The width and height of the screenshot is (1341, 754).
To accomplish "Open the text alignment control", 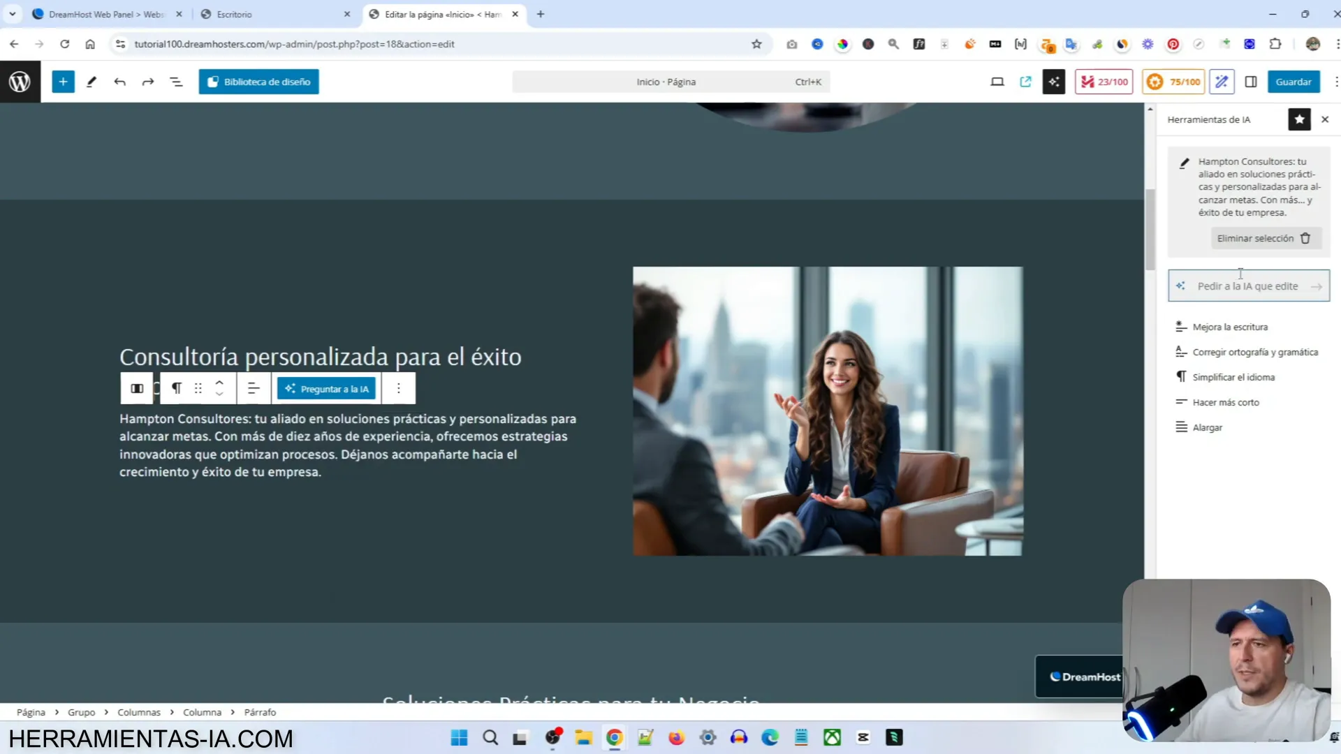I will coord(254,388).
